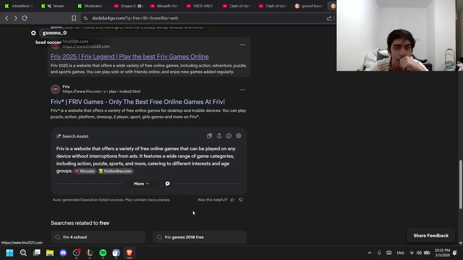
Task: Open Spotify from the taskbar
Action: tap(103, 253)
